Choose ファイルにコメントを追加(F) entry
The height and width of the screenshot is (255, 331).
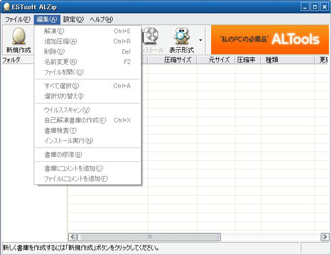point(88,179)
